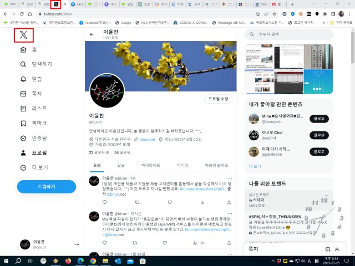Click the X logo in the sidebar
The height and width of the screenshot is (266, 355).
click(x=23, y=35)
